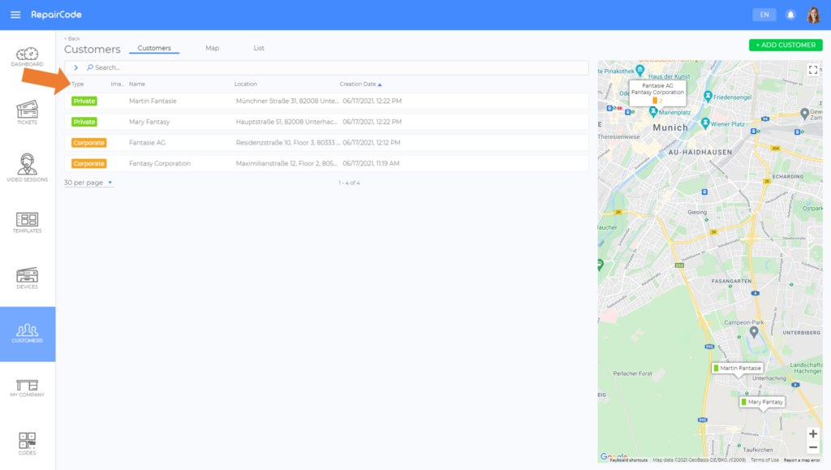
Task: Click Hauptstraße 51 location cell
Action: point(286,122)
